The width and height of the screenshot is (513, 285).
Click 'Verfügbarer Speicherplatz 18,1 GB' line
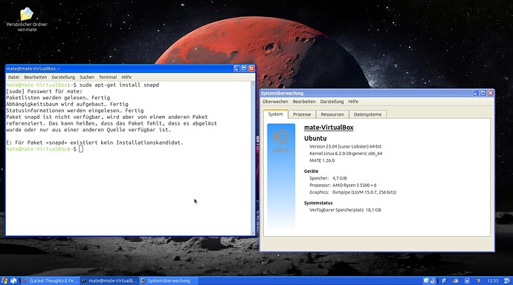(345, 210)
